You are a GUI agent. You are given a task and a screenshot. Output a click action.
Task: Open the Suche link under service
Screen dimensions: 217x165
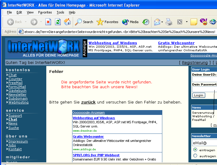(14, 128)
